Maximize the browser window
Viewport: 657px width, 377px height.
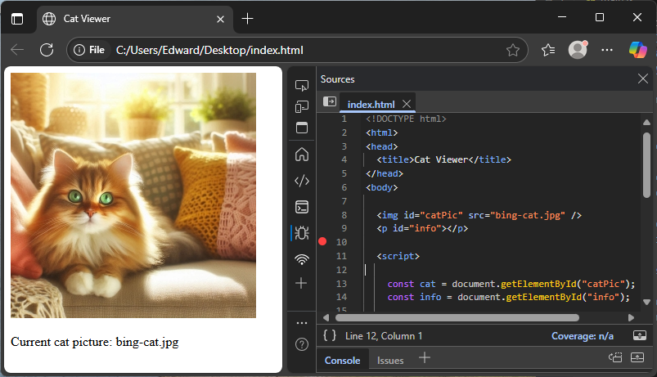[x=600, y=17]
